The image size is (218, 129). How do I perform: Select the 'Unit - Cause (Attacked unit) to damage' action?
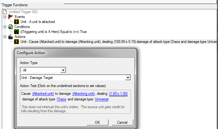[118, 42]
